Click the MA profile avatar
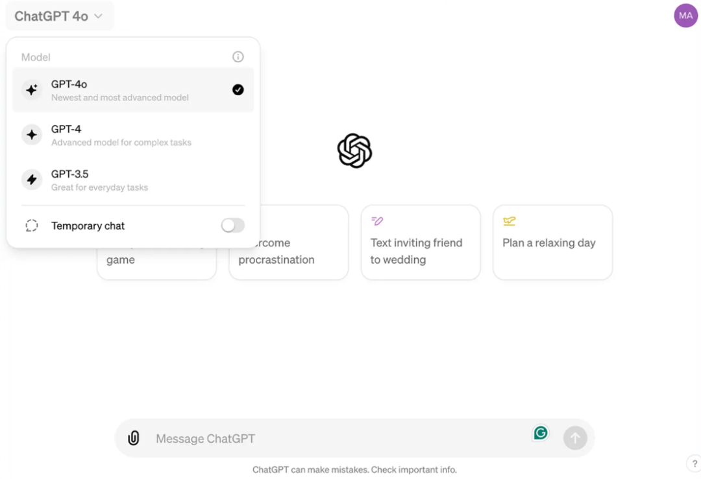The height and width of the screenshot is (479, 701). click(x=685, y=16)
